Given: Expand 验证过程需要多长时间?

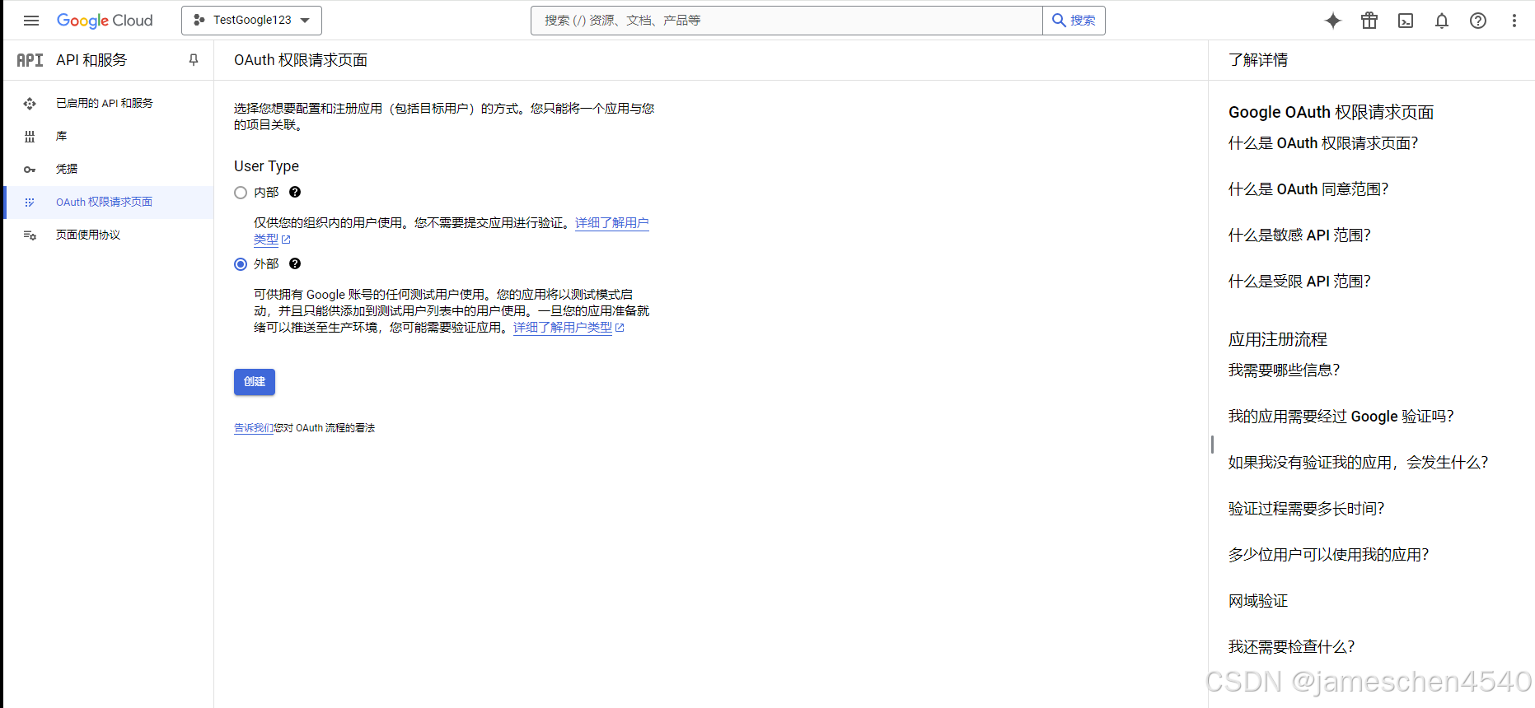Looking at the screenshot, I should (1306, 509).
